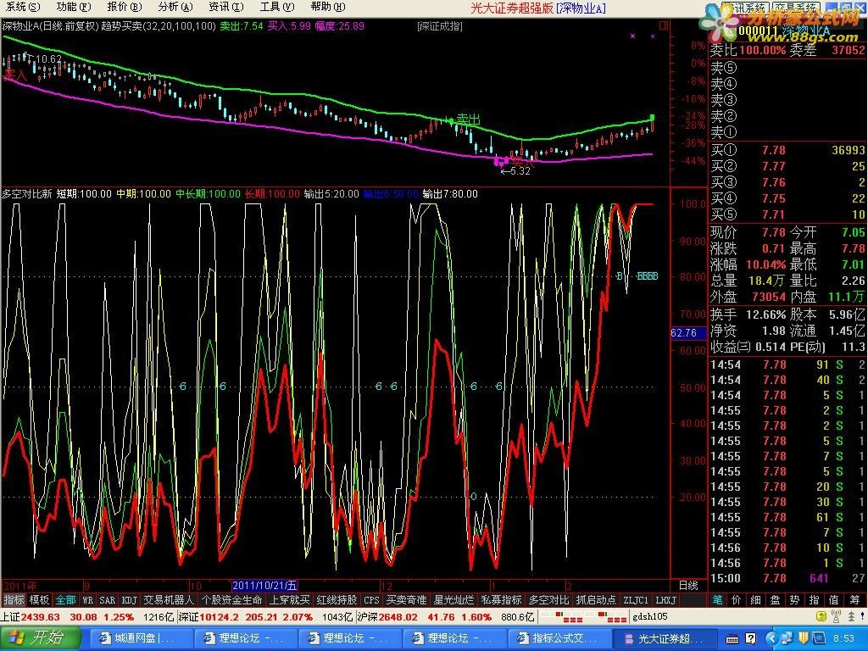Switch to the 筹 tab
868x651 pixels.
point(854,600)
